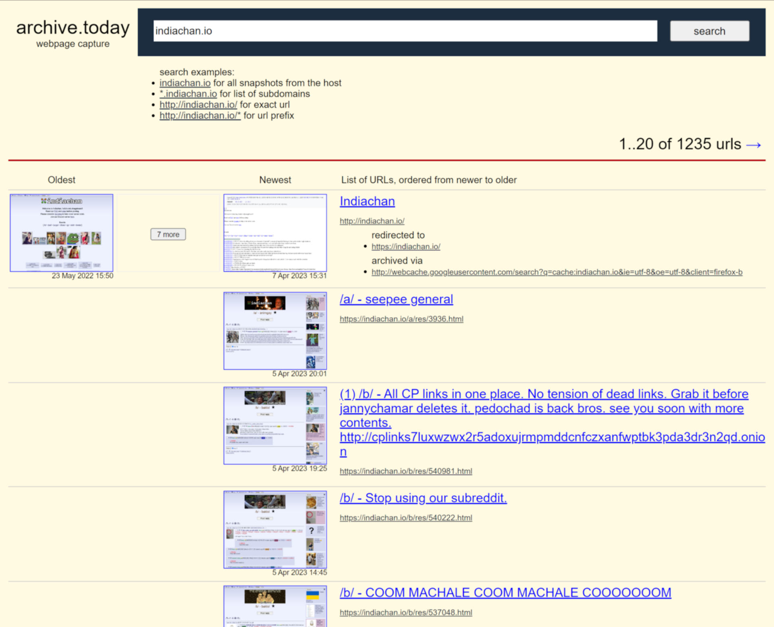Click '23 May 2022 15:50' date label

[83, 276]
